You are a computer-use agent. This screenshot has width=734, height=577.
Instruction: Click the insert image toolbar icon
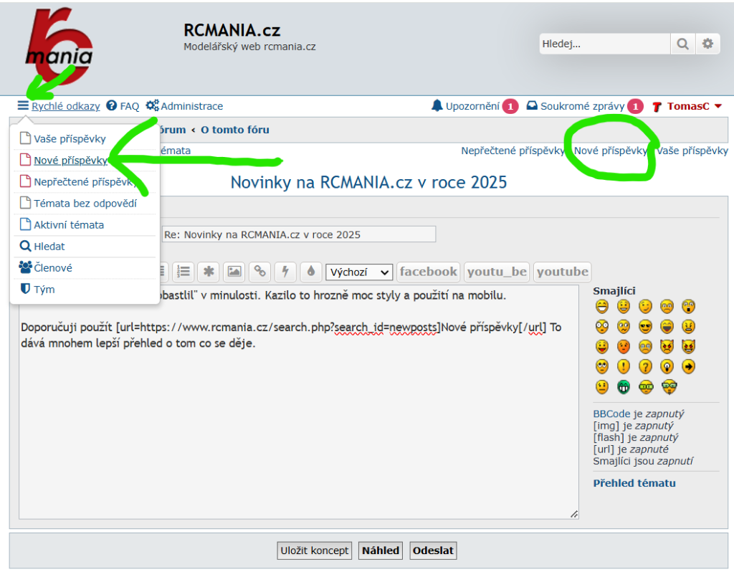click(234, 272)
